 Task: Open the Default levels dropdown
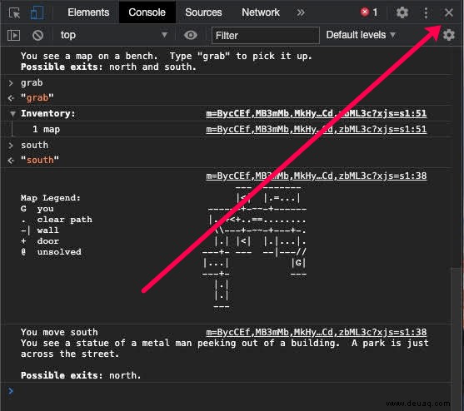coord(361,35)
